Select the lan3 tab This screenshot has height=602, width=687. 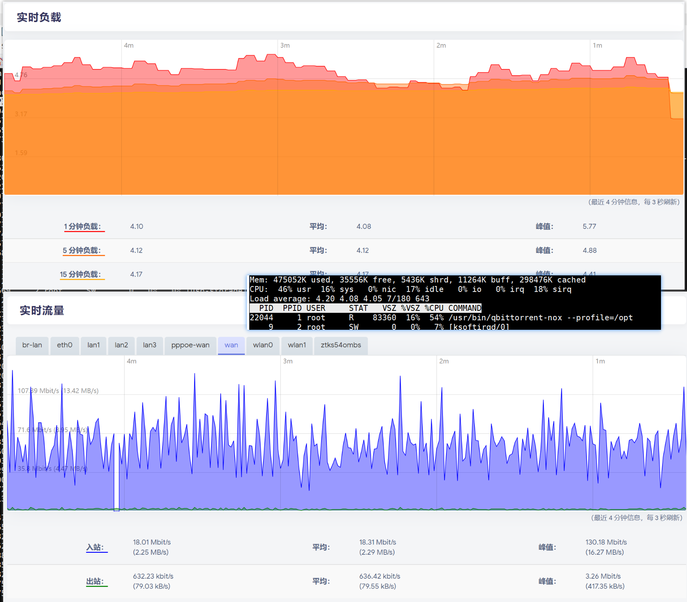coord(149,345)
